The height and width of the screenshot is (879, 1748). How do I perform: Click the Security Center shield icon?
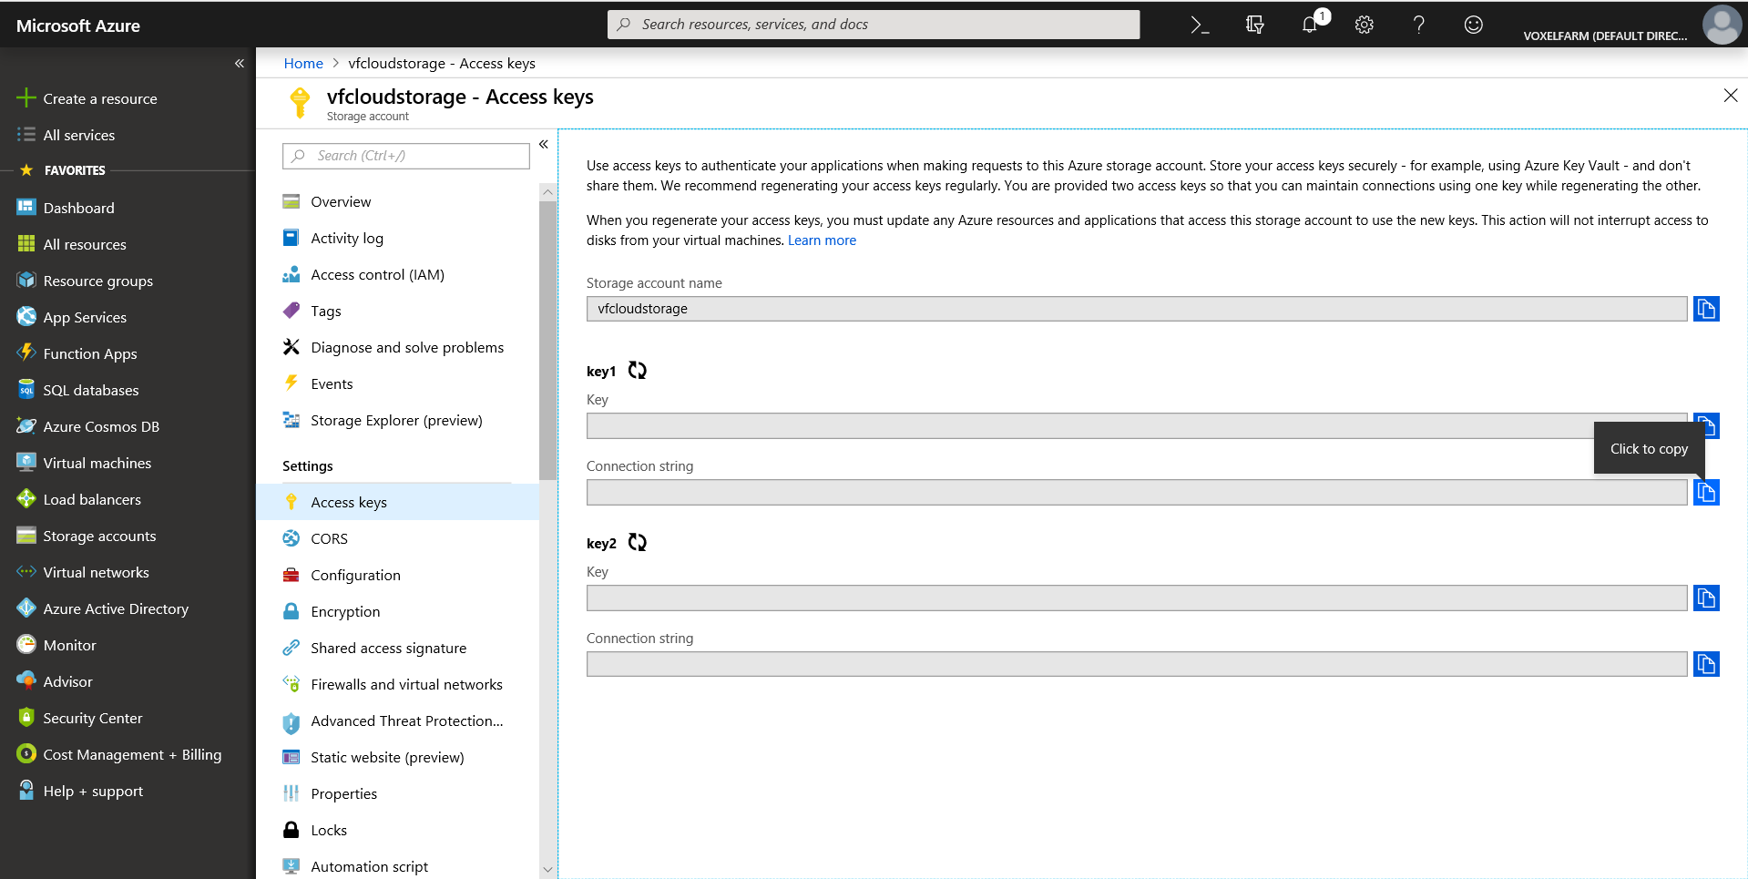pos(26,718)
